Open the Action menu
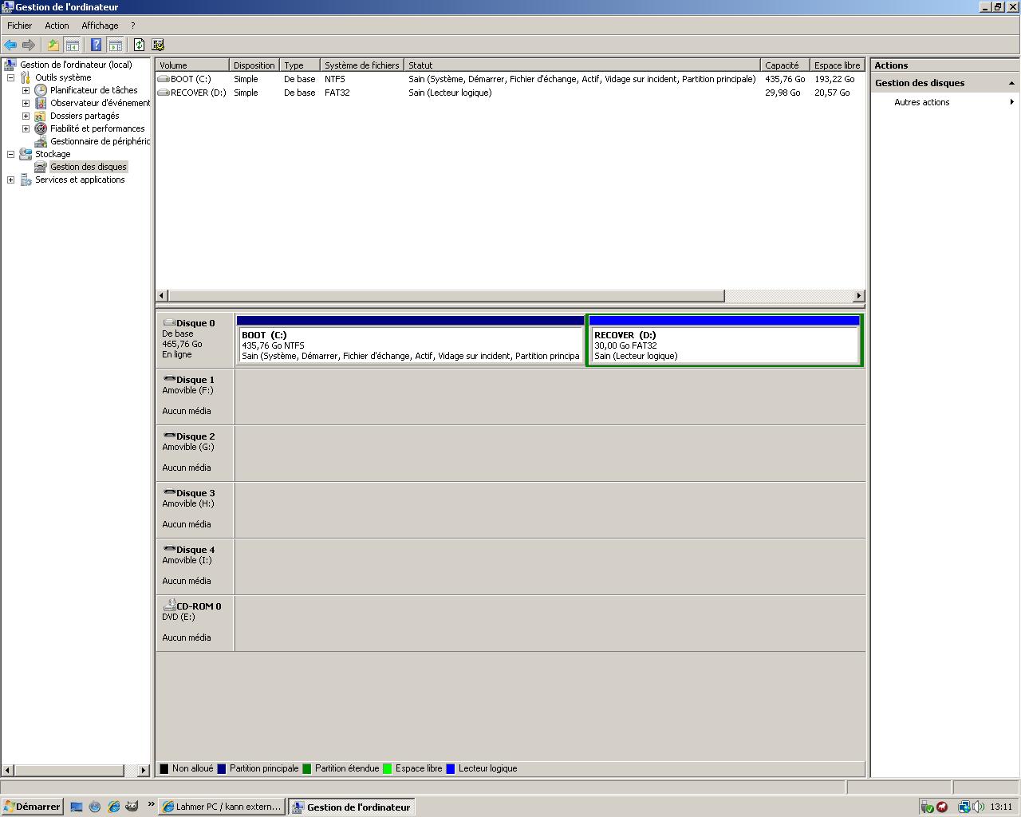Viewport: 1021px width, 817px height. (x=57, y=26)
